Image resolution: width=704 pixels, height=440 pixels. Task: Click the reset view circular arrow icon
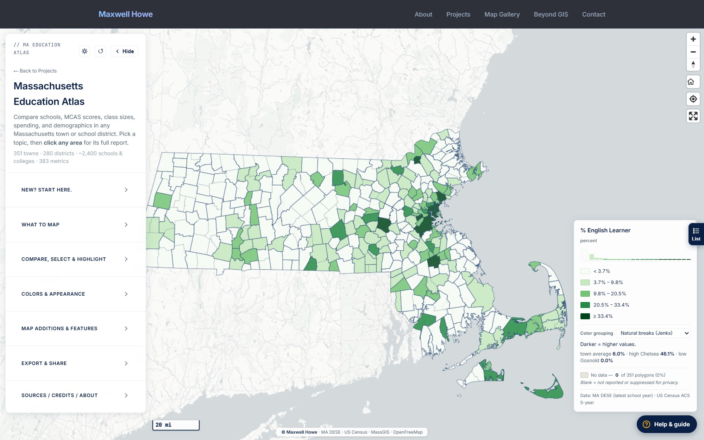tap(101, 51)
